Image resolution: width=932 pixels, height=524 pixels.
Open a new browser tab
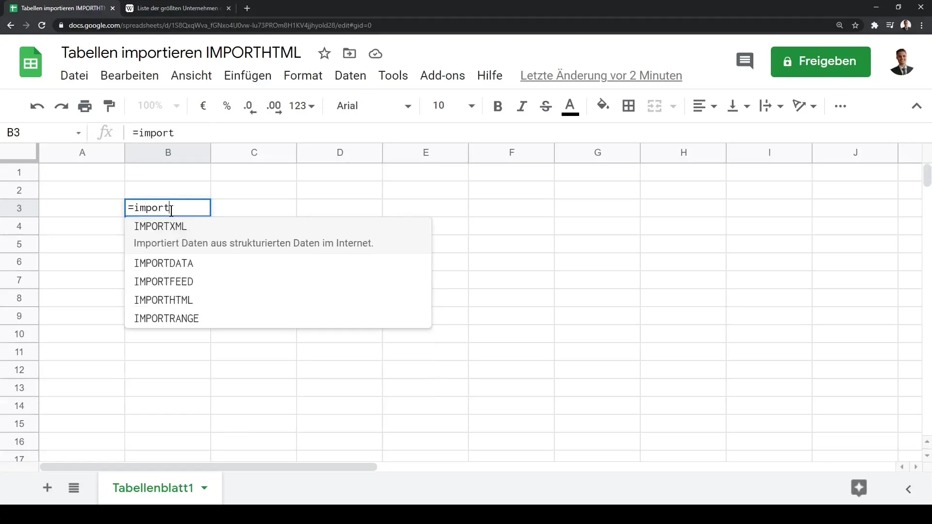(x=247, y=8)
